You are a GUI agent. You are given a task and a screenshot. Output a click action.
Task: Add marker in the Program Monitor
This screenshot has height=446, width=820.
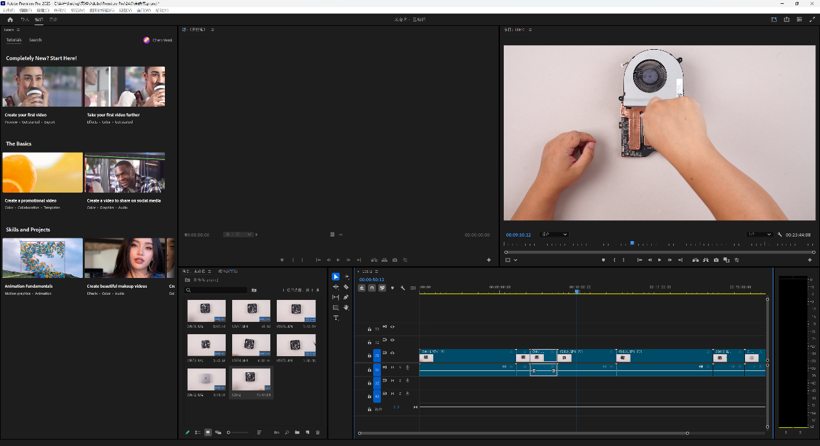pos(603,260)
